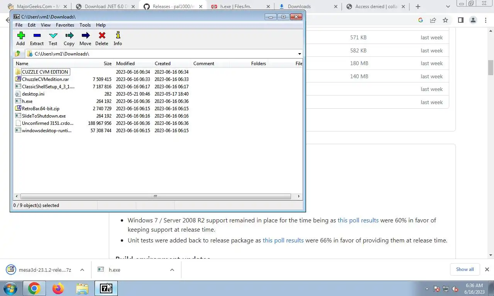Open the Windows Start menu
Screen dimensions: 494x296
(x=10, y=288)
